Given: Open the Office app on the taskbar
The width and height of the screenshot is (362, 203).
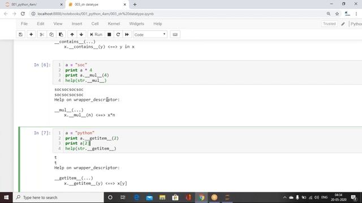Looking at the screenshot, I should point(188,197).
